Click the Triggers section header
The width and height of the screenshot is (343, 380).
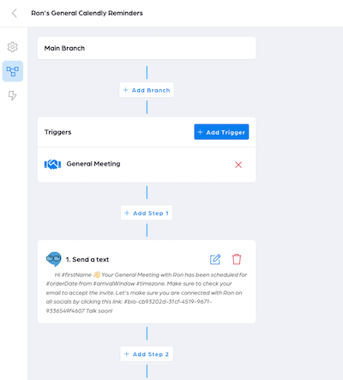(x=57, y=132)
